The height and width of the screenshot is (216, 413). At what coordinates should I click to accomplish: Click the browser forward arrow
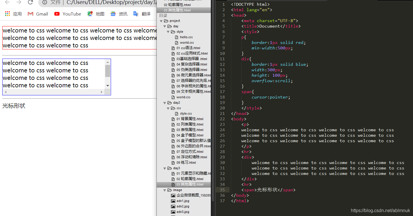pyautogui.click(x=19, y=2)
